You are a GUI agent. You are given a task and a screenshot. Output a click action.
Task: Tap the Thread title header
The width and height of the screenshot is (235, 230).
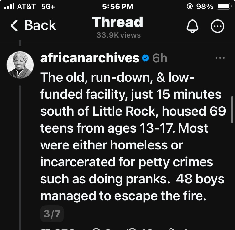pyautogui.click(x=118, y=22)
